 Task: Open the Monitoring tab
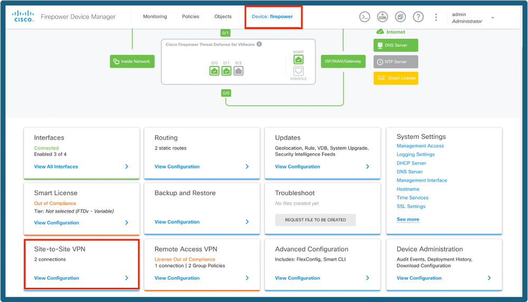pos(155,16)
